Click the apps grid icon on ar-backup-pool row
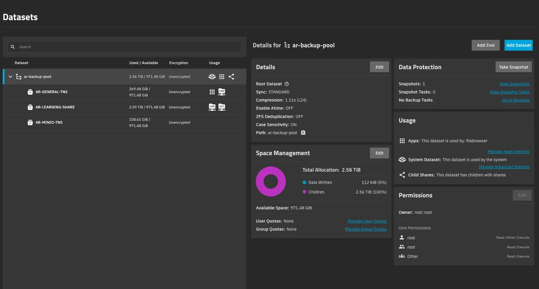 pos(221,77)
